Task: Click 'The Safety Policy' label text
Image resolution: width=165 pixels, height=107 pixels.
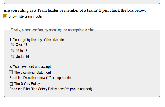Action: point(27,84)
